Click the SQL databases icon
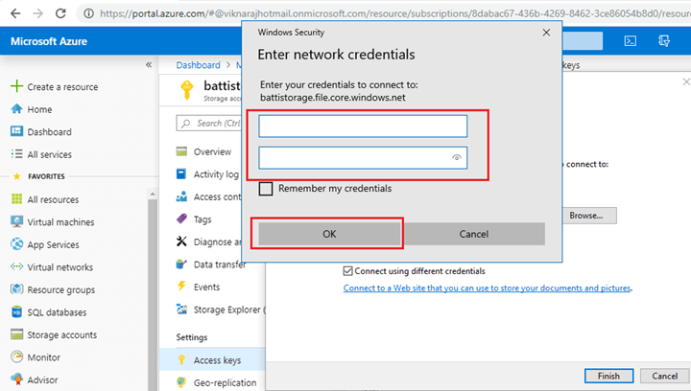Screen dimensions: 691x391 click(x=16, y=311)
